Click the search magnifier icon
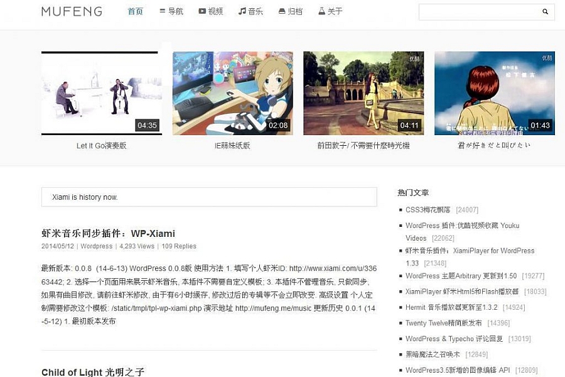 (545, 12)
